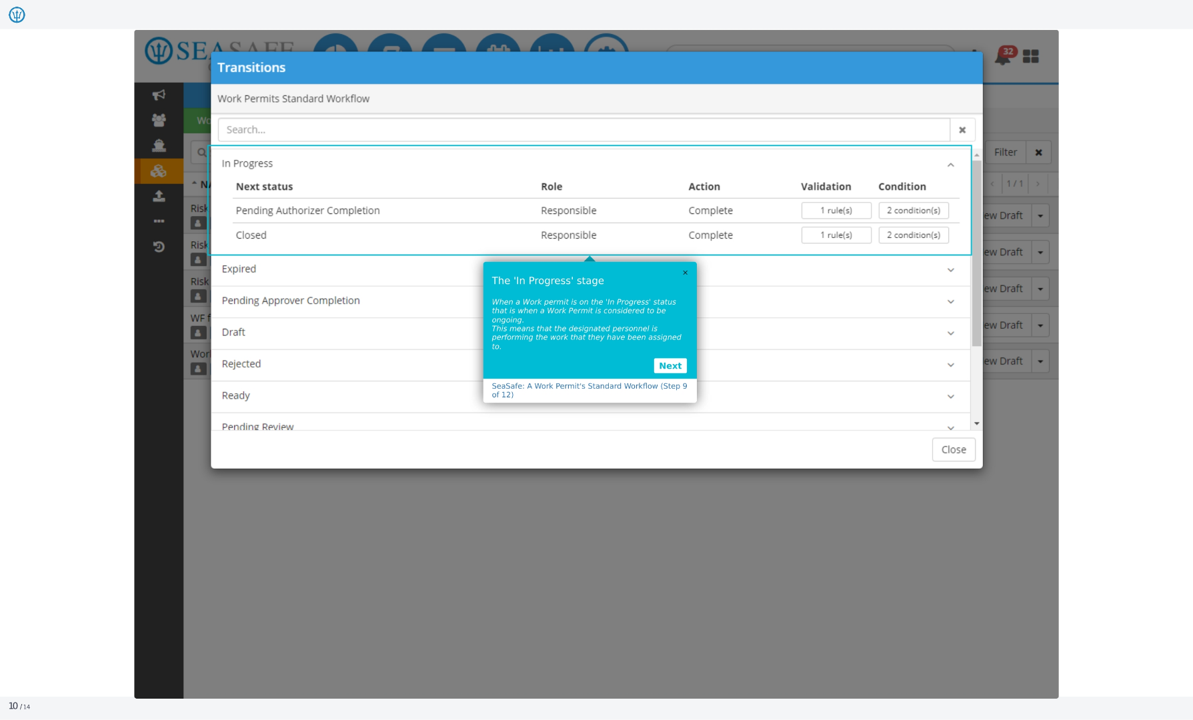Click the 'Expired' status row label

click(239, 269)
